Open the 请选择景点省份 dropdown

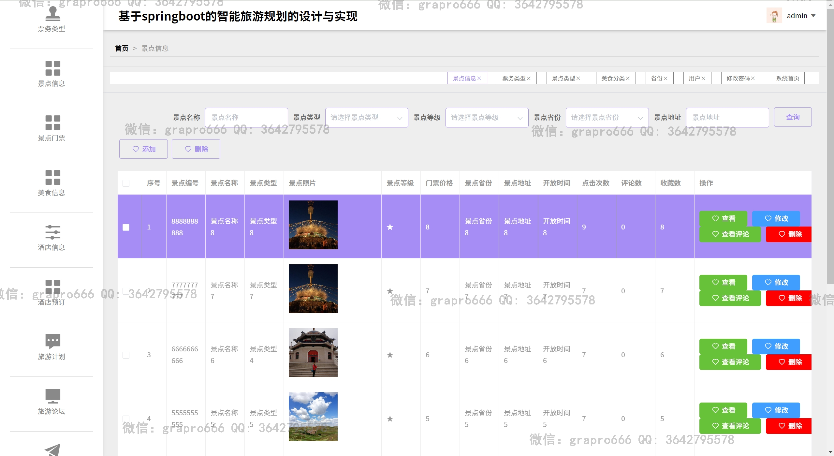pos(607,118)
